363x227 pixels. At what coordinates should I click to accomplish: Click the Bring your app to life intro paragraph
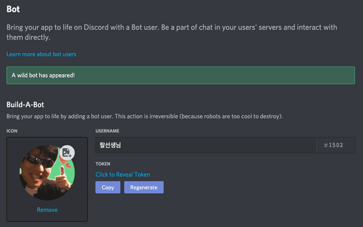(172, 32)
